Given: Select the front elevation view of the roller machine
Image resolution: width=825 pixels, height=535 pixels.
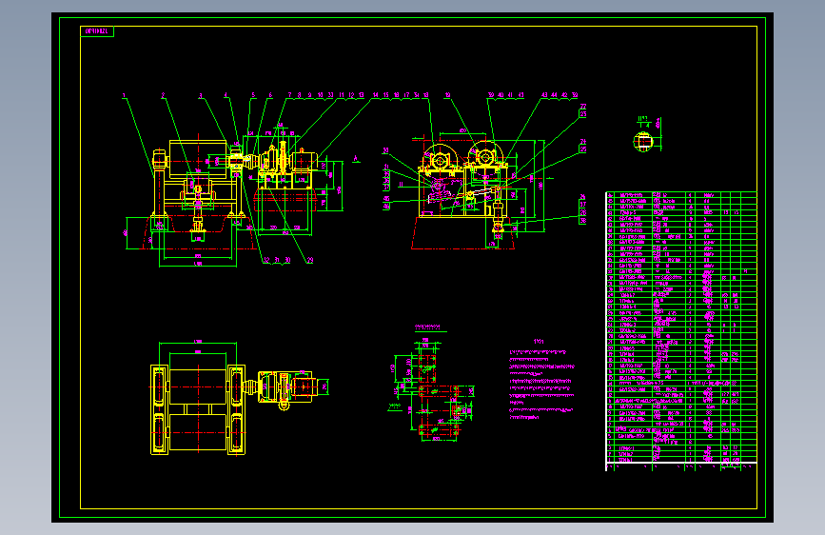Looking at the screenshot, I should pos(234,197).
